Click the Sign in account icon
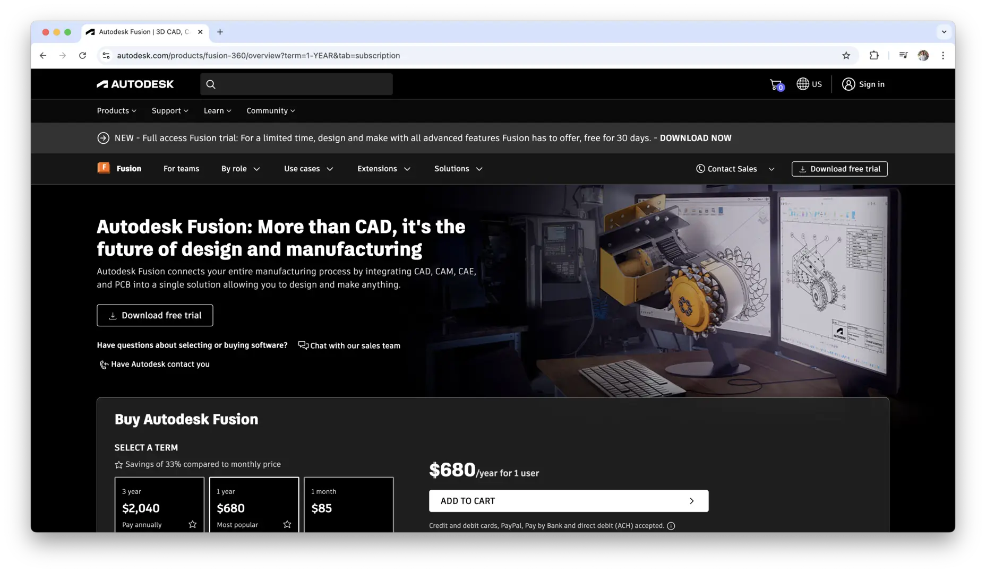The image size is (986, 573). click(848, 84)
